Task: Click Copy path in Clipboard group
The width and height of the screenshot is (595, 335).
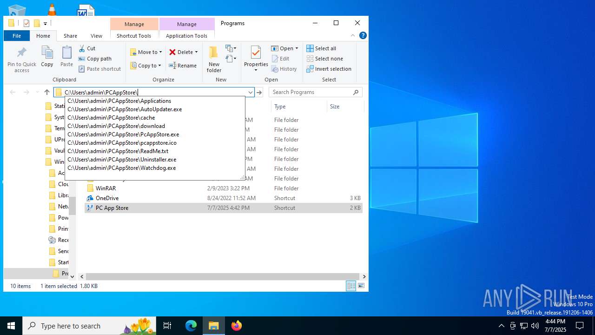Action: click(x=95, y=59)
